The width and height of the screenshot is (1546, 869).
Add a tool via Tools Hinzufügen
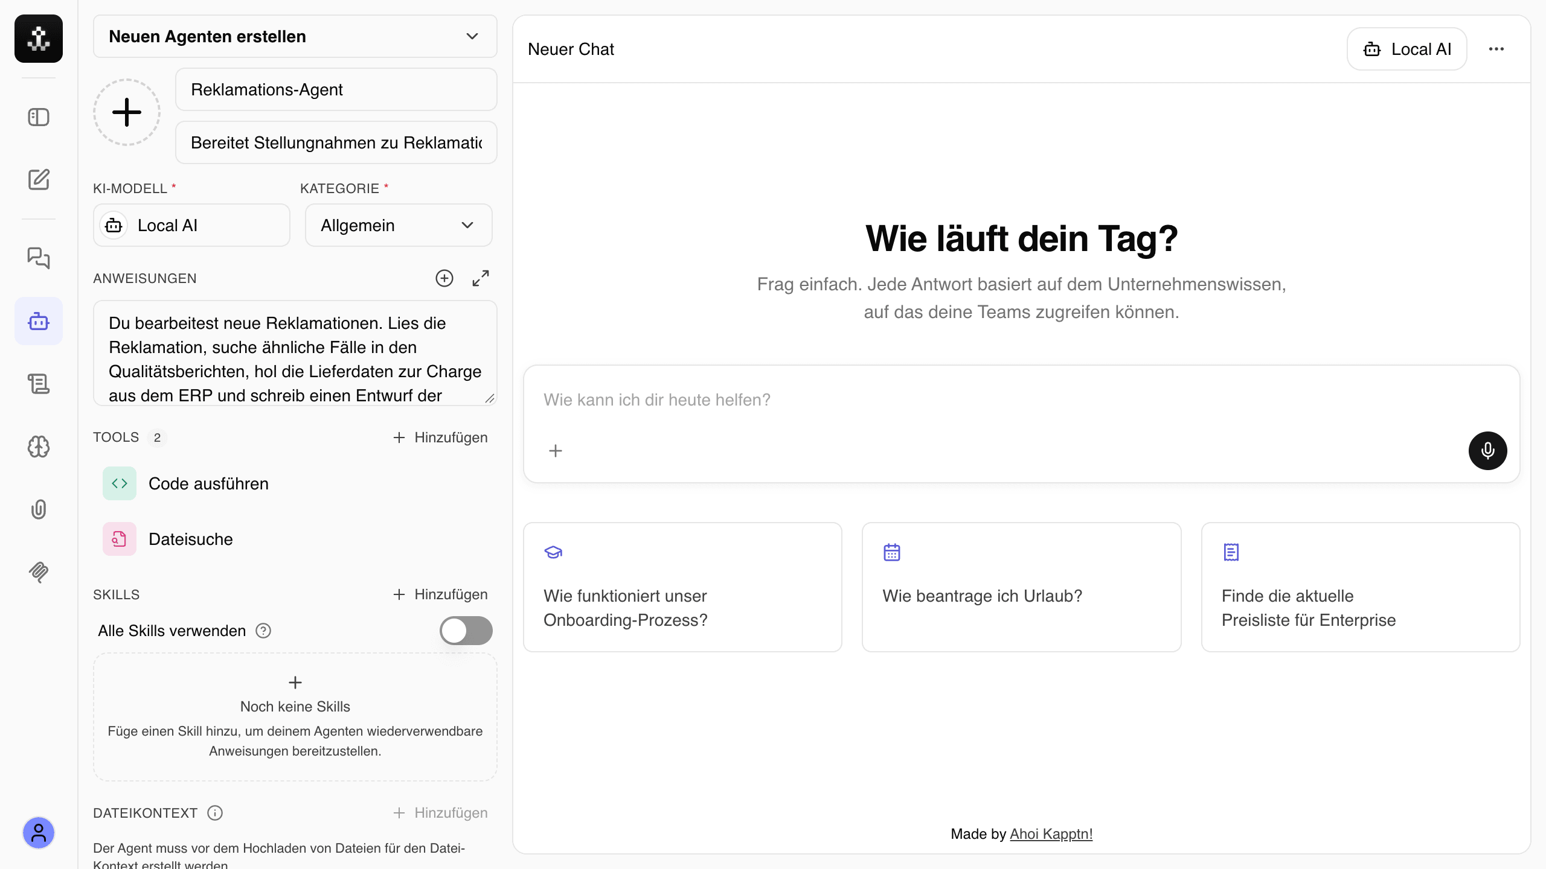[440, 438]
